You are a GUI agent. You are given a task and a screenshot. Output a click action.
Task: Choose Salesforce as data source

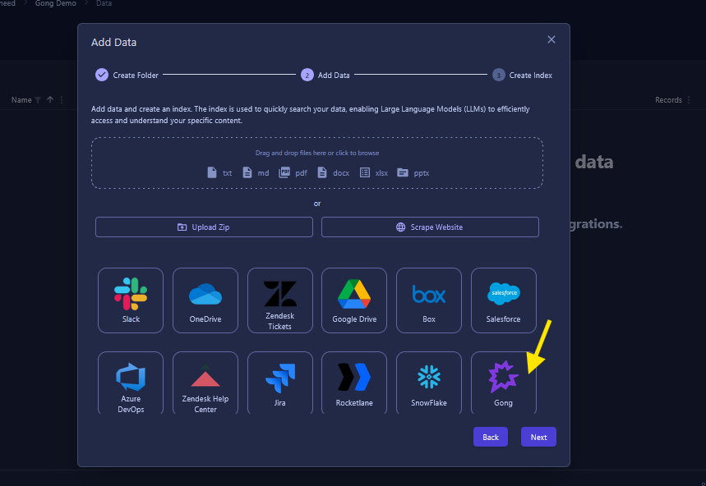(x=504, y=300)
